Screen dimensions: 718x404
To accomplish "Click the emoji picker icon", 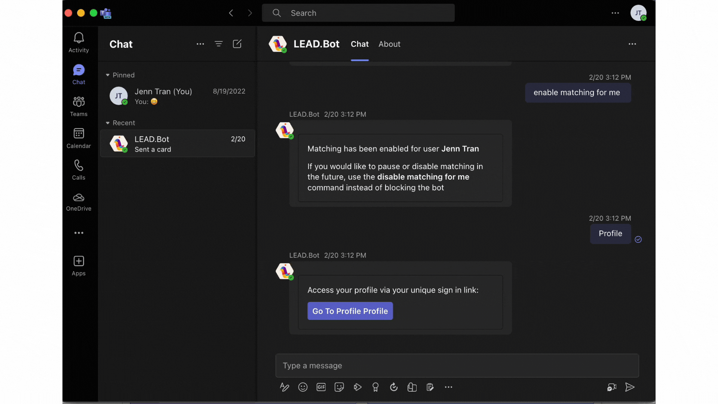I will [303, 387].
